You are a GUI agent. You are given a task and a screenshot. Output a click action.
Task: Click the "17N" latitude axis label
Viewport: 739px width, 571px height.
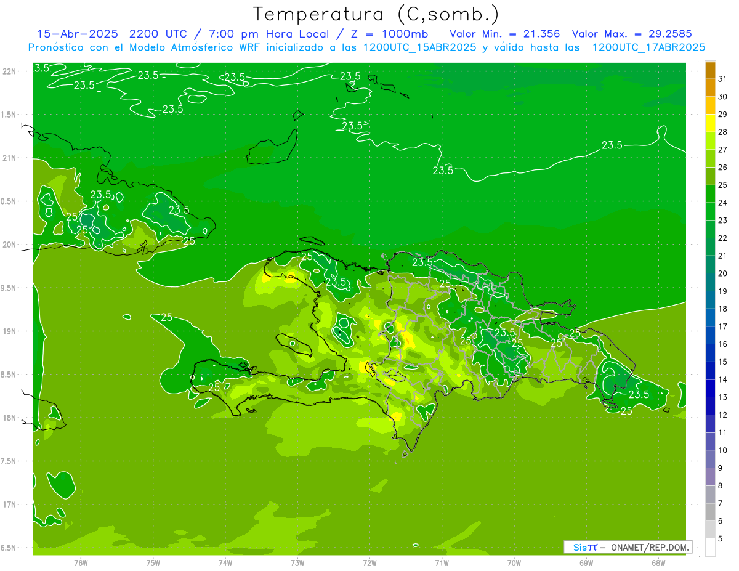click(10, 504)
